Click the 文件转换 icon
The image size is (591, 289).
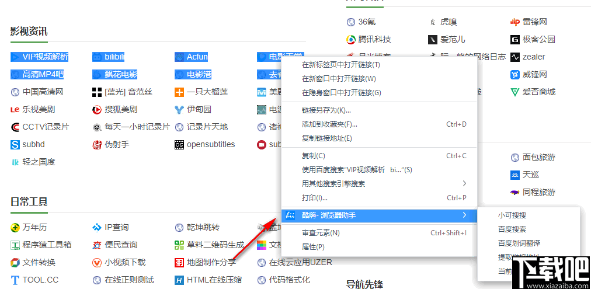(15, 262)
